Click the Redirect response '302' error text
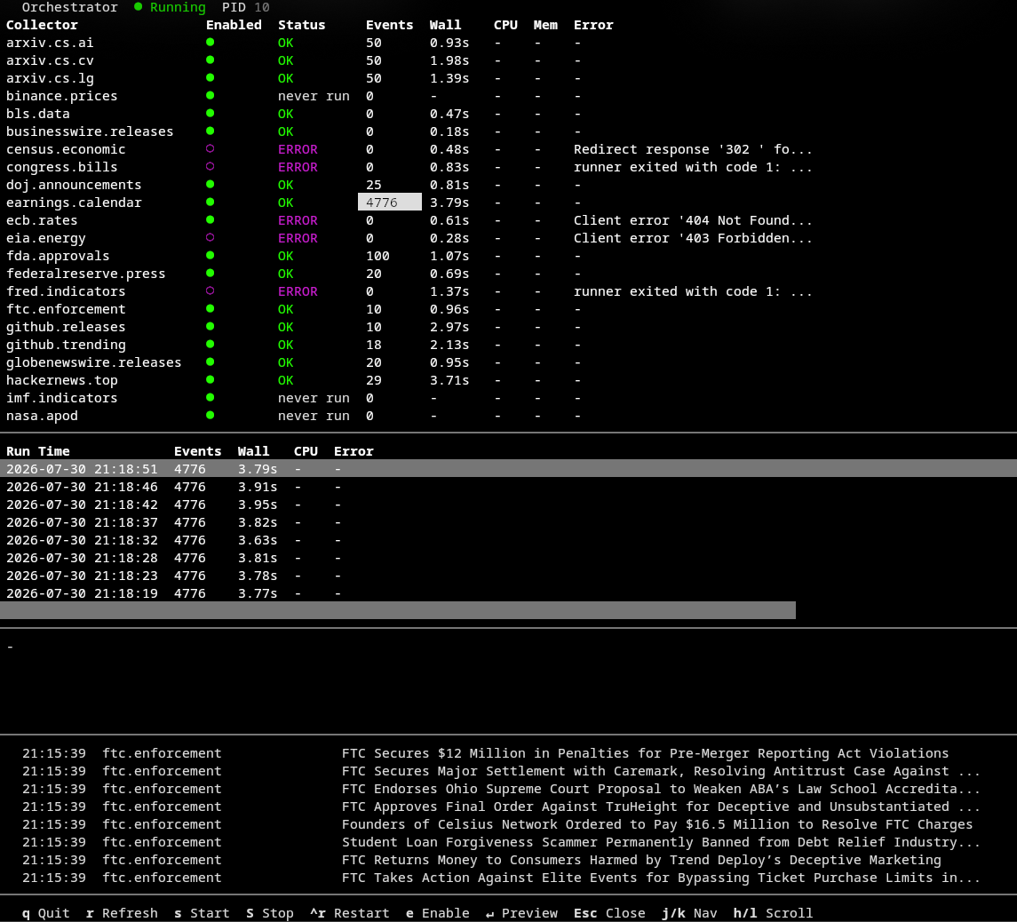Screen dimensions: 1017x922 point(693,149)
